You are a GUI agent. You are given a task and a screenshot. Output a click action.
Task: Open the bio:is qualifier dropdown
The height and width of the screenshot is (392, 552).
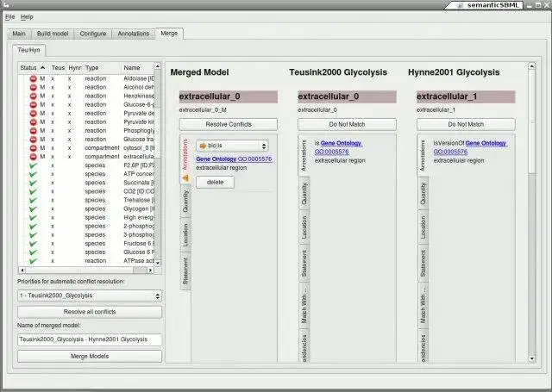(x=232, y=146)
